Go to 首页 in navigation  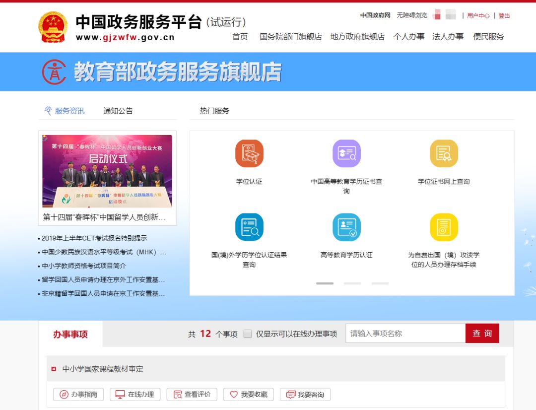tap(240, 37)
